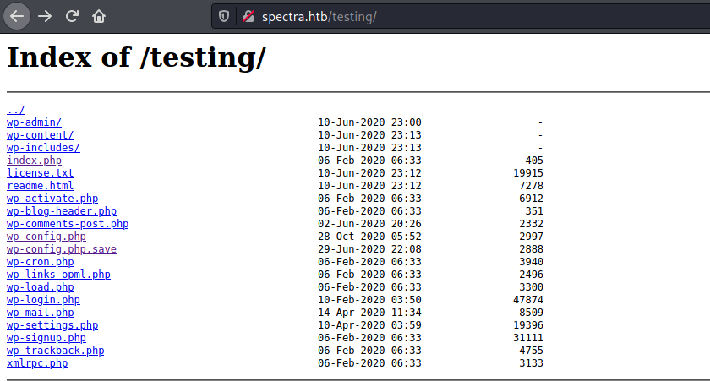Open the wp-settings.php file link
710x381 pixels.
point(52,325)
